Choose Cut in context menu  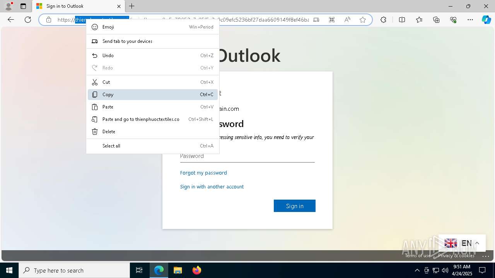coord(153,82)
